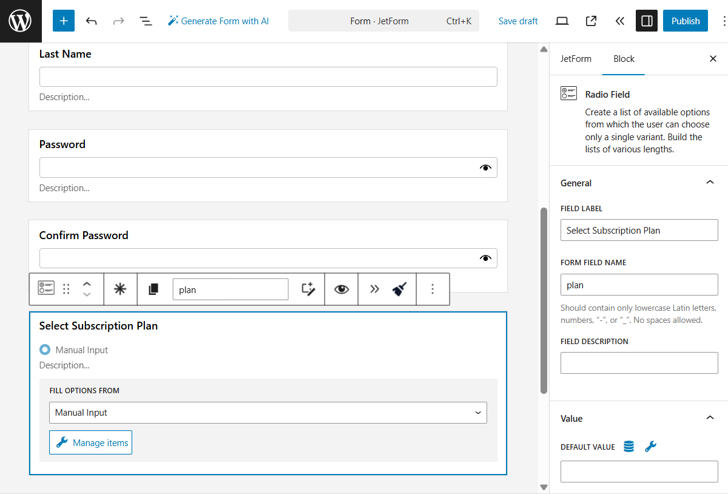The height and width of the screenshot is (494, 728).
Task: Click the double right chevron toolbar icon
Action: point(374,289)
